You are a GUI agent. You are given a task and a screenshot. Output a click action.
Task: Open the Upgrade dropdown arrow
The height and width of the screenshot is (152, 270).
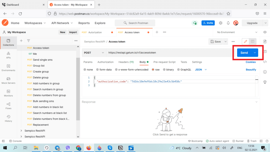pos(266,23)
